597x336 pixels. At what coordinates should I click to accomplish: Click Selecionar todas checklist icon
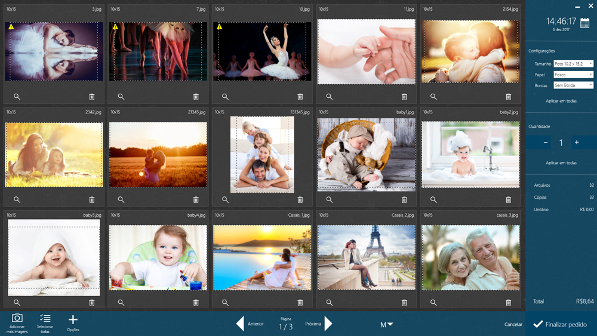pos(45,319)
